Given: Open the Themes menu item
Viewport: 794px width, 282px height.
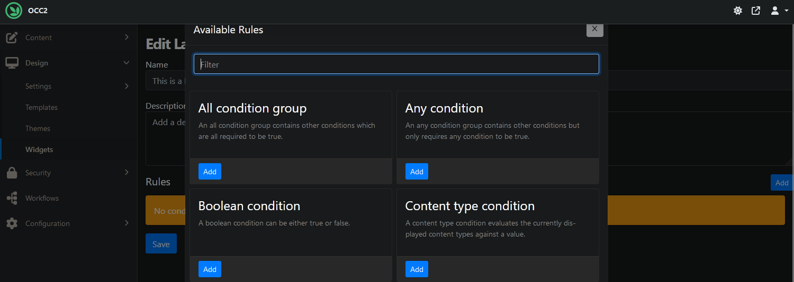Looking at the screenshot, I should (x=38, y=128).
